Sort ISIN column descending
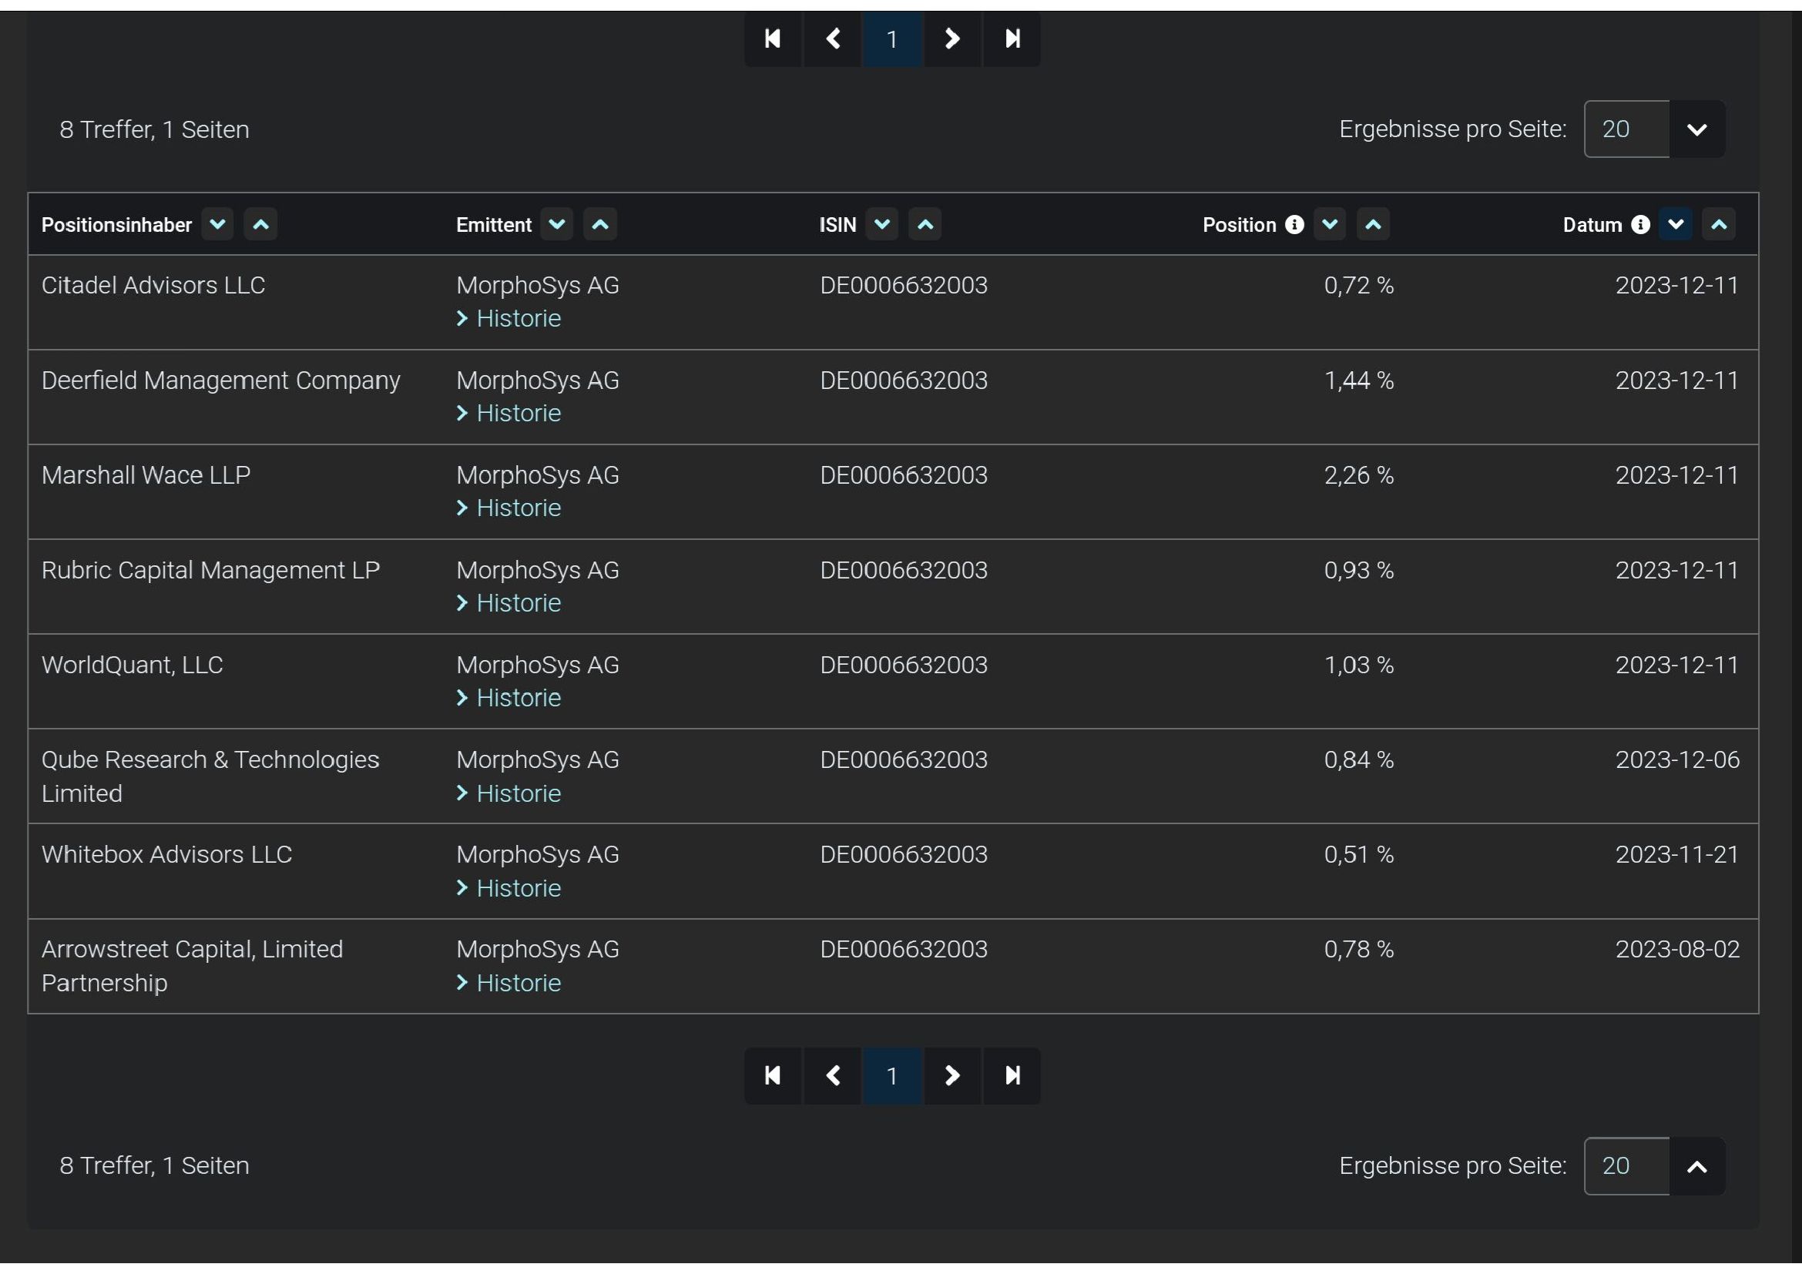The height and width of the screenshot is (1274, 1802). [881, 225]
